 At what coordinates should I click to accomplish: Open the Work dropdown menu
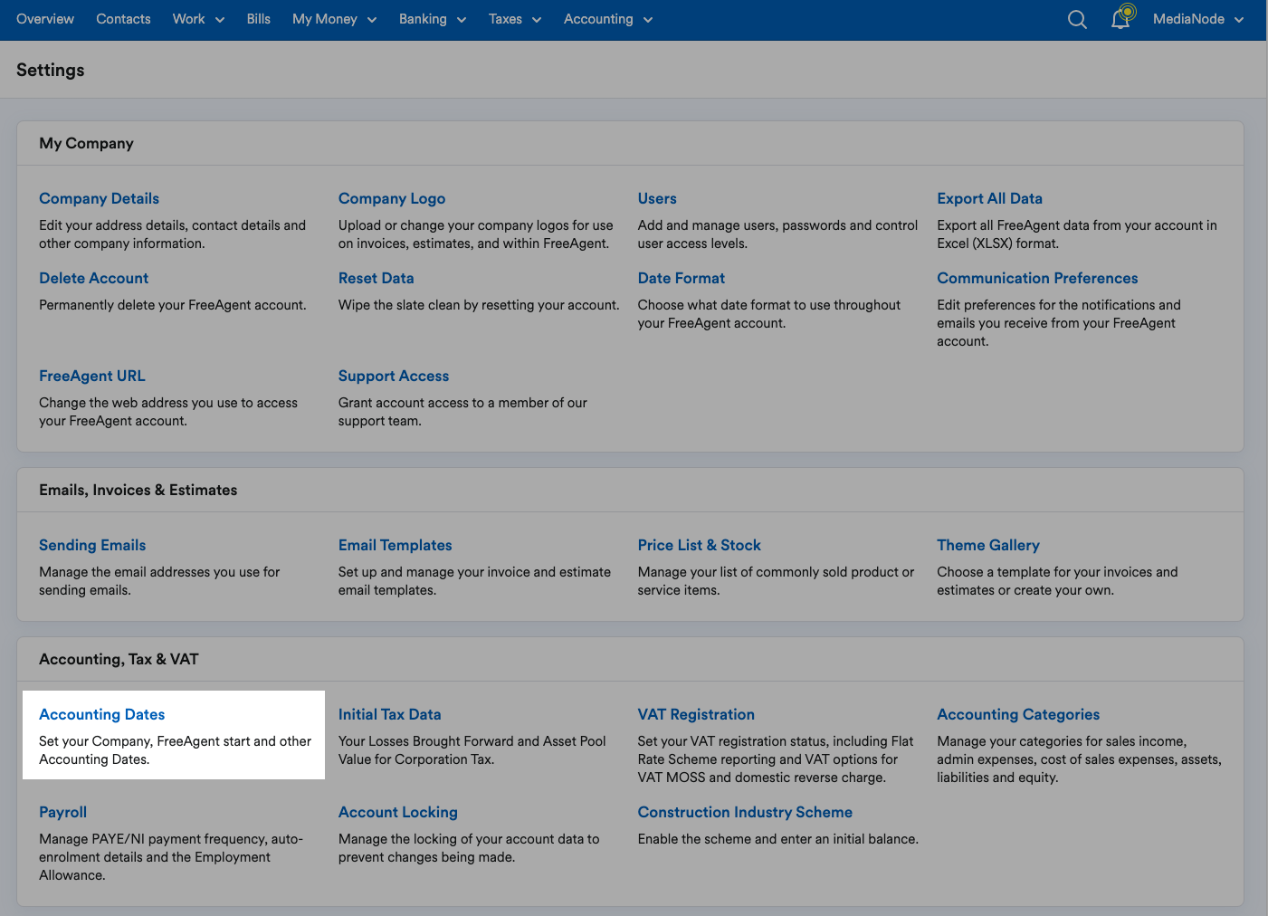197,19
